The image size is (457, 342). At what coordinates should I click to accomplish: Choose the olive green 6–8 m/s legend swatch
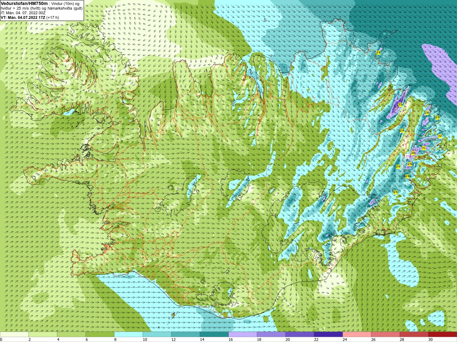(x=100, y=334)
